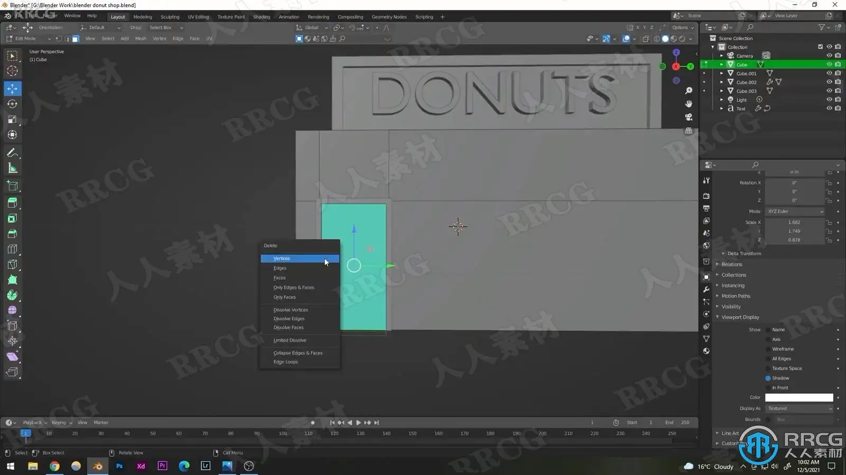Select the Cursor tool

pos(12,71)
